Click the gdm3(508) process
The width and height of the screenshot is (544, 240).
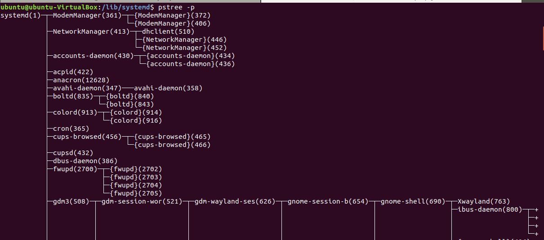coord(71,201)
